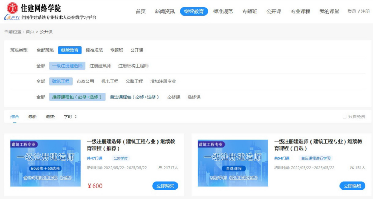Select the 机电工程 filter
Image resolution: width=373 pixels, height=199 pixels.
click(109, 81)
